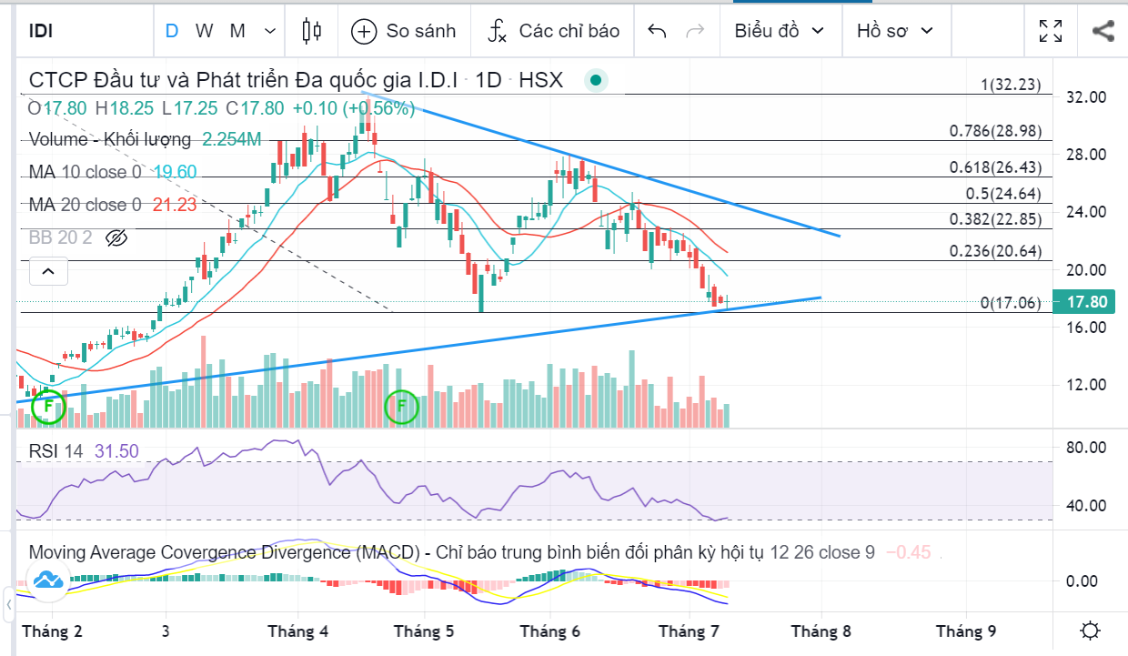Open the Biểu đồ dropdown menu
This screenshot has width=1128, height=656.
[x=780, y=31]
